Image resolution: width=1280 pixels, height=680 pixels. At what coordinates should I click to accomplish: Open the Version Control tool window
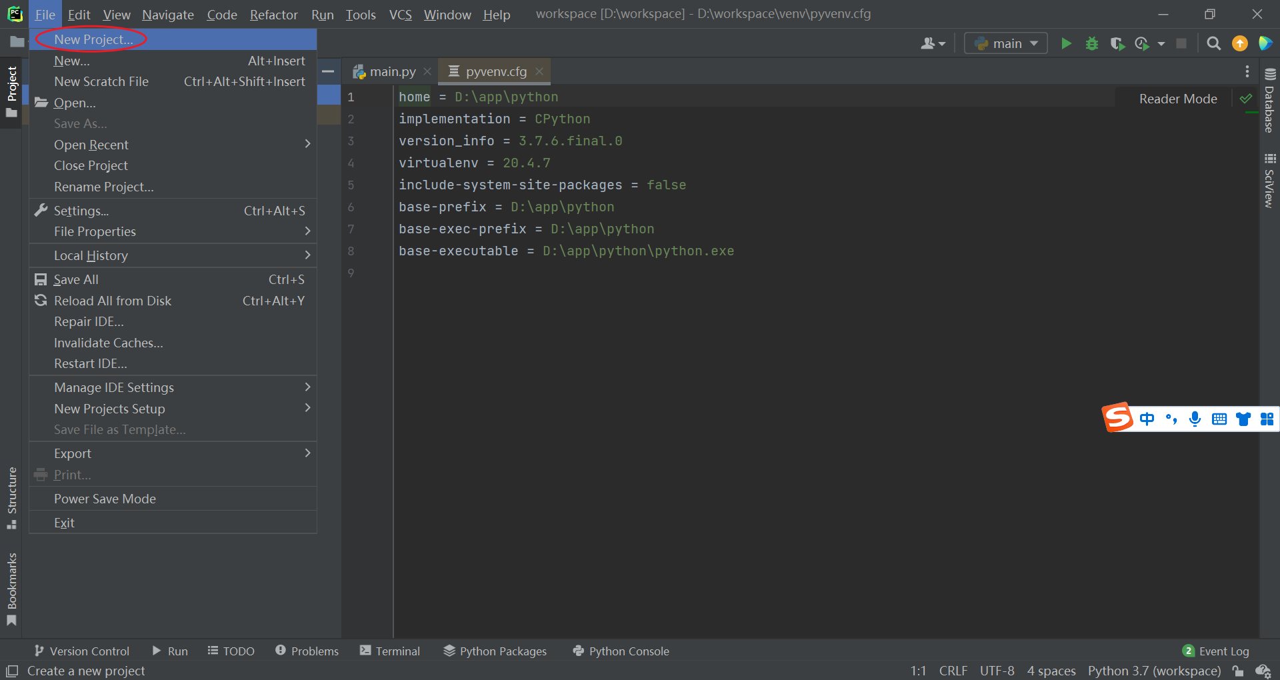82,651
